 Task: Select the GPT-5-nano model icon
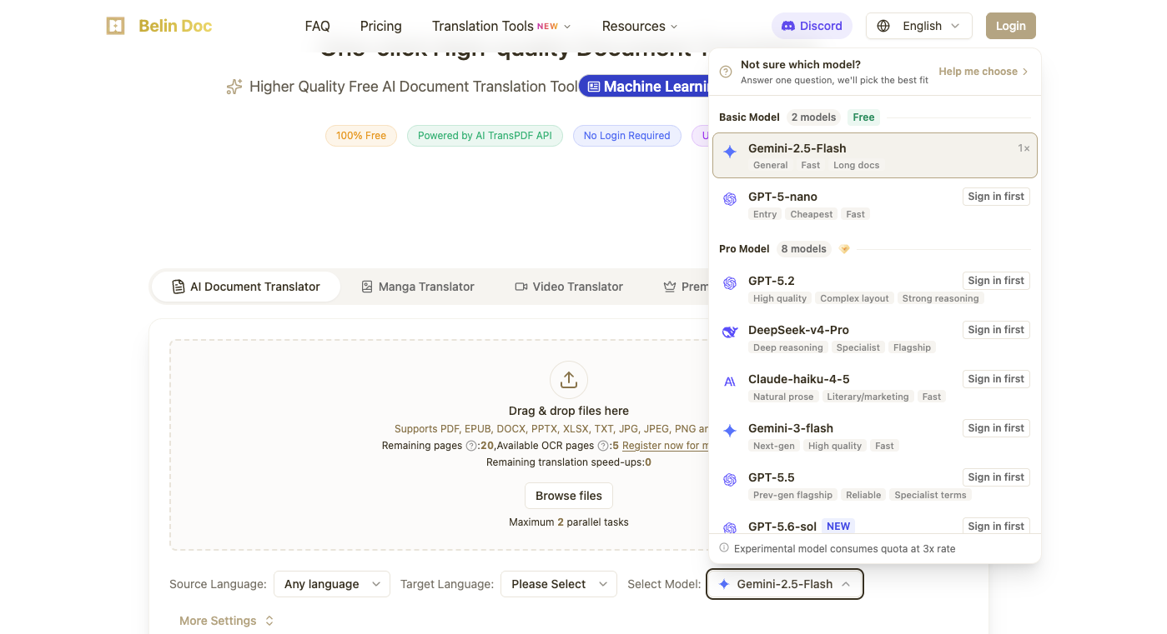pos(730,199)
